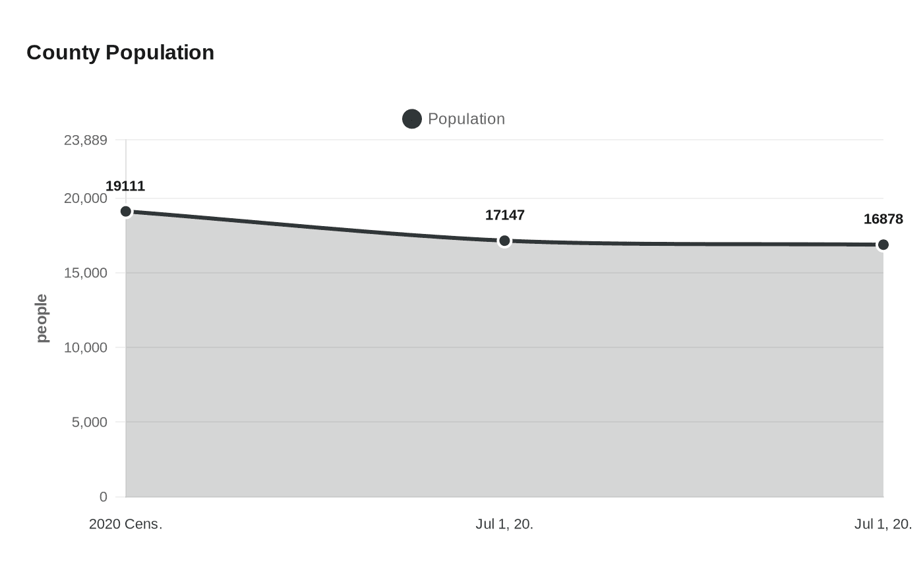This screenshot has height=580, width=923.
Task: Click the 19111 data label
Action: 125,187
